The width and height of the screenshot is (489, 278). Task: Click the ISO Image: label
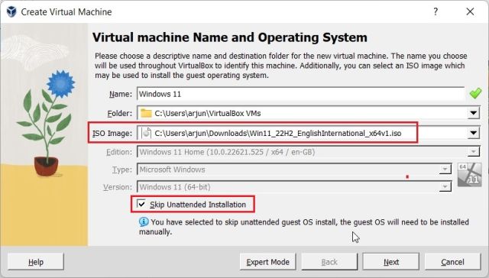click(x=112, y=134)
